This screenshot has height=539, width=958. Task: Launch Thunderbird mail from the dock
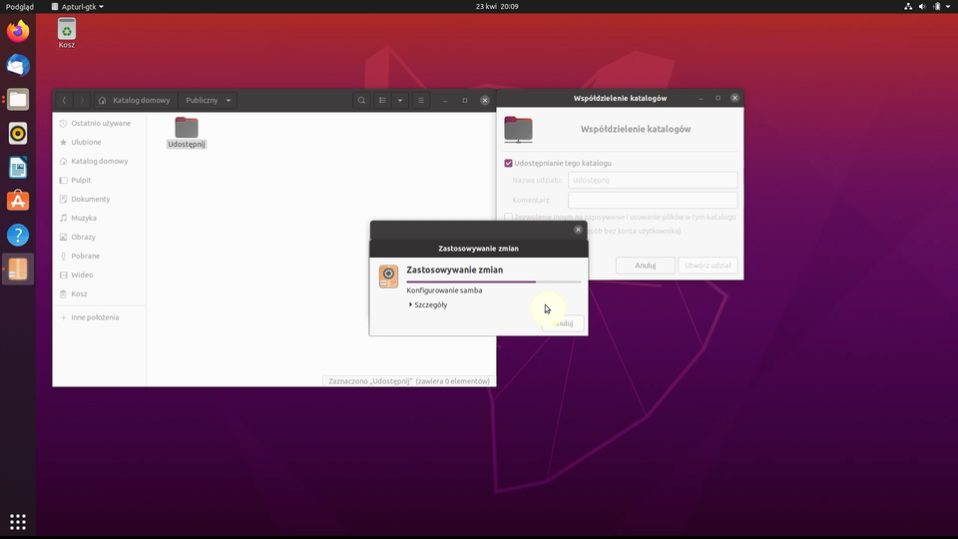[18, 65]
